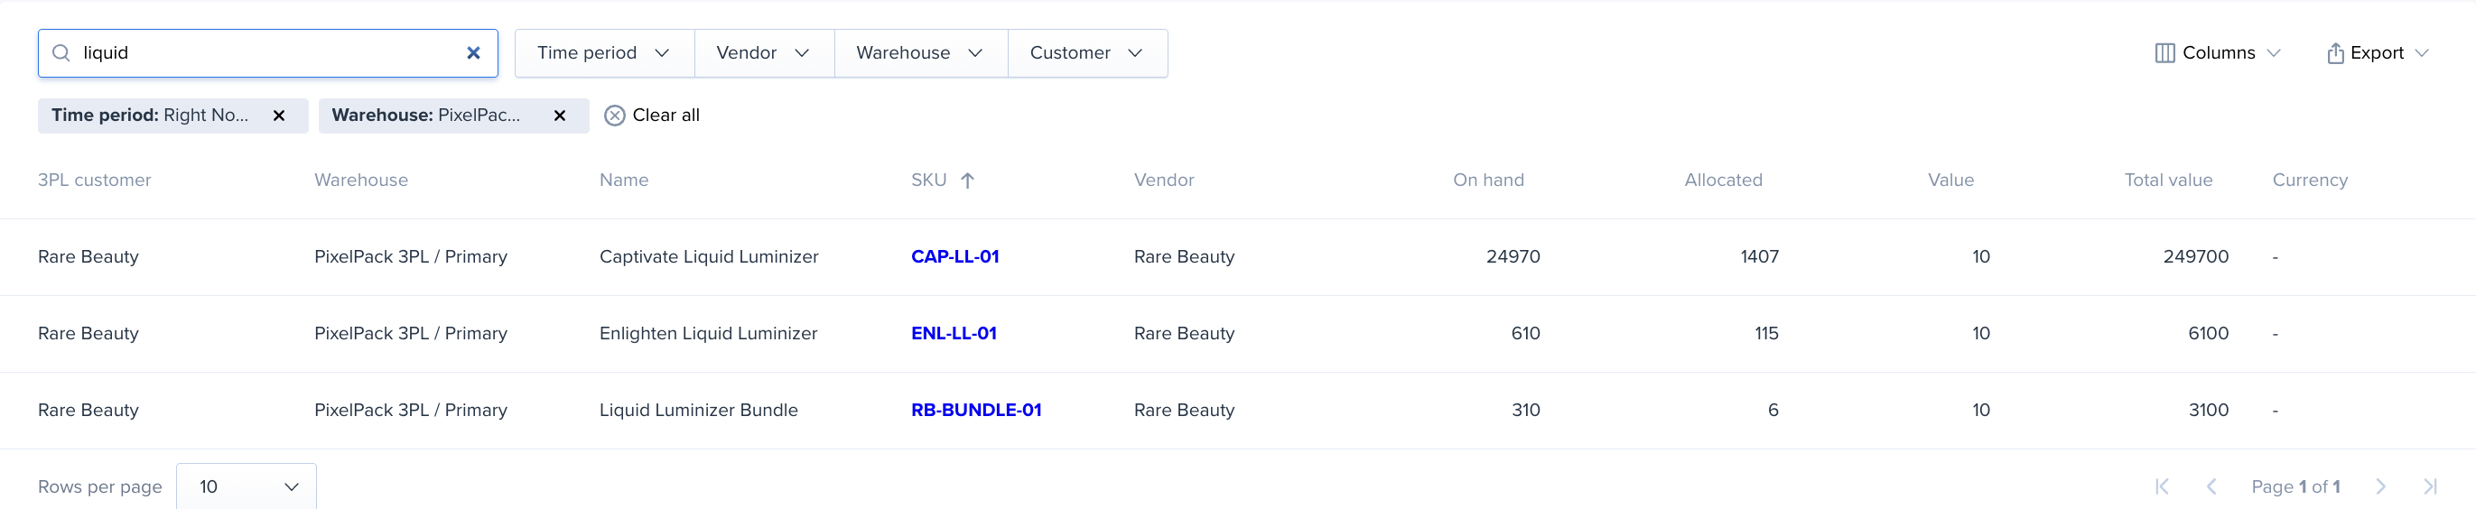The height and width of the screenshot is (509, 2476).
Task: Click the Warehouse column header
Action: click(361, 180)
